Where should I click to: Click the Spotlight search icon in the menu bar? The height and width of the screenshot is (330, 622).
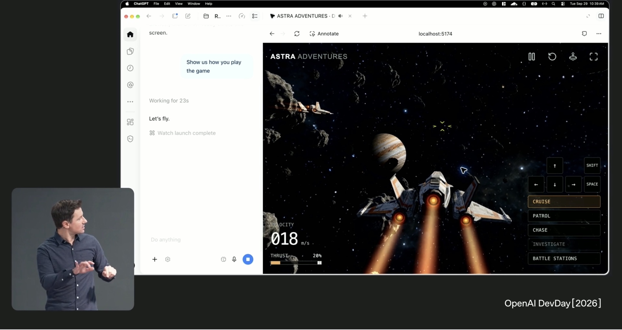[x=553, y=4]
